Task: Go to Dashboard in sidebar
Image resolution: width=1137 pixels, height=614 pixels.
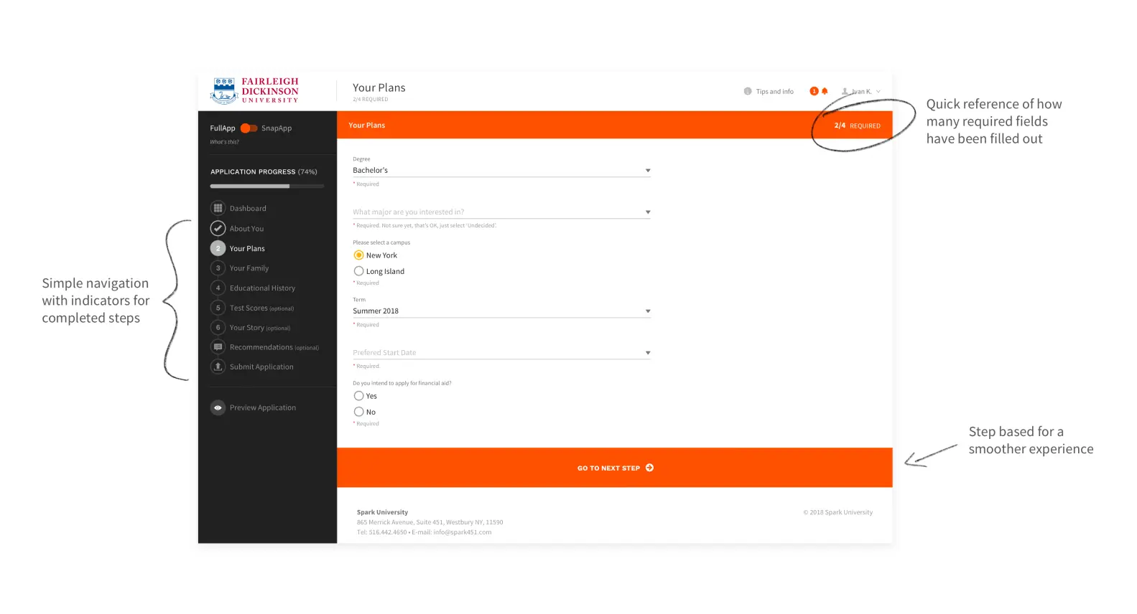Action: pyautogui.click(x=248, y=209)
